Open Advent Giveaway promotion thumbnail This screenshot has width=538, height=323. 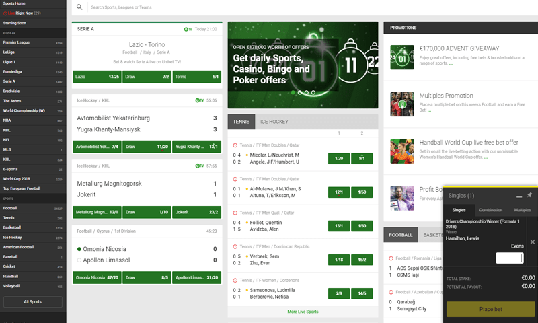pyautogui.click(x=401, y=57)
